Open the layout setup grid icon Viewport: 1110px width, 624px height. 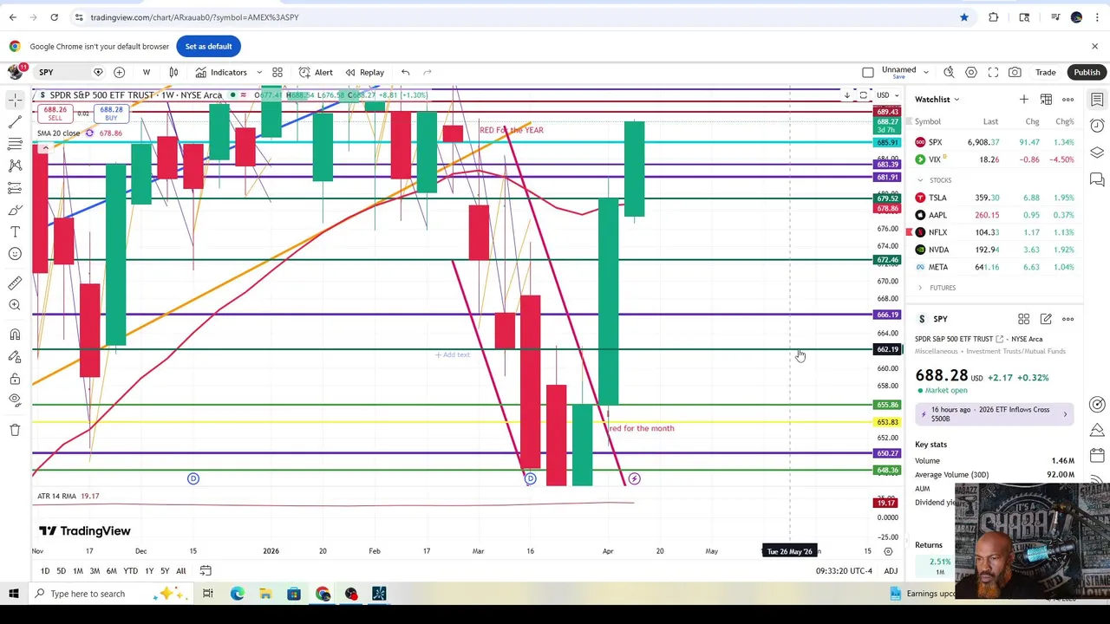(277, 72)
